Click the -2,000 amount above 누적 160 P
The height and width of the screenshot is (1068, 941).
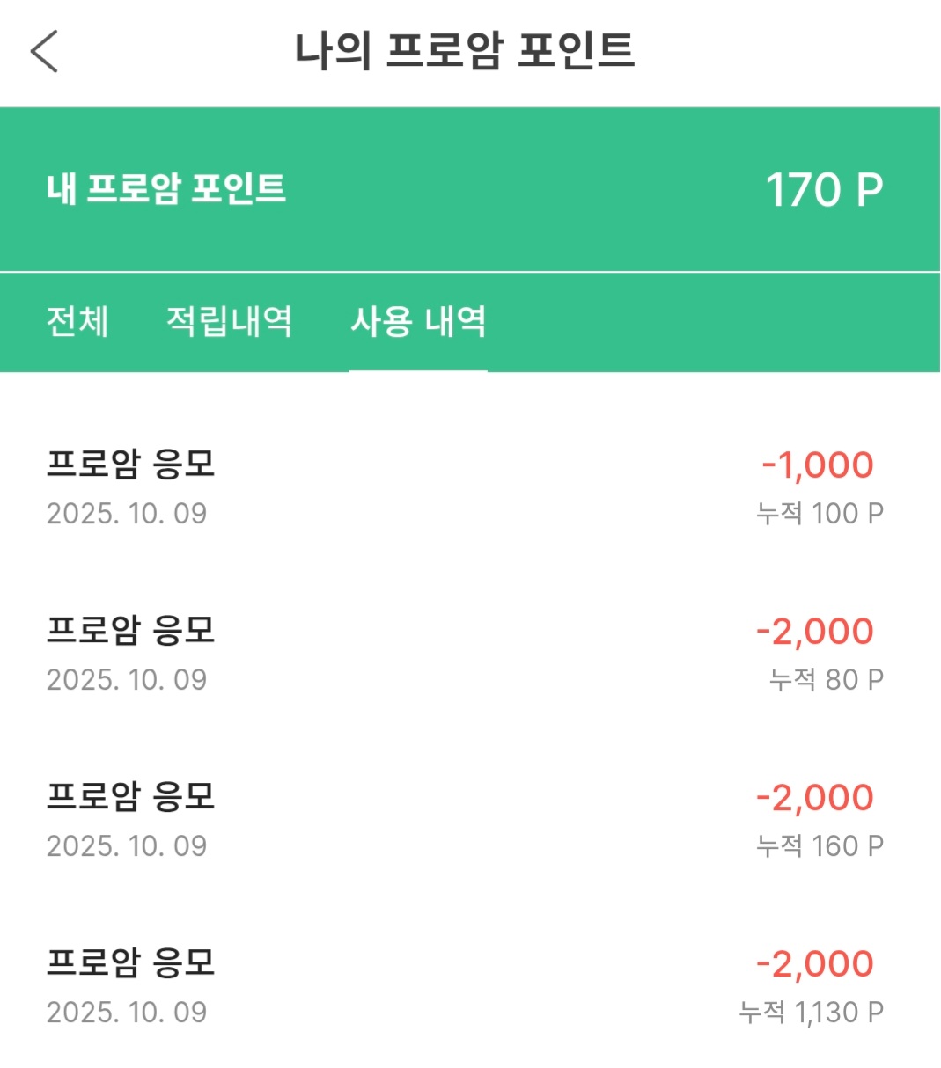click(x=815, y=797)
